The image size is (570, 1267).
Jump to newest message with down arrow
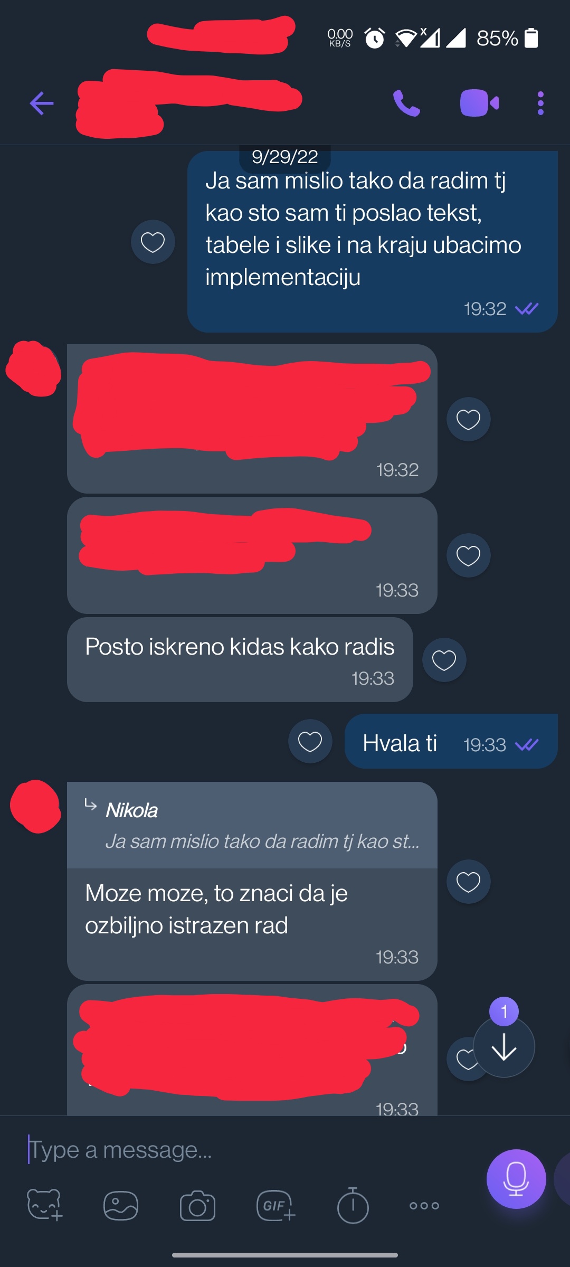tap(504, 1047)
